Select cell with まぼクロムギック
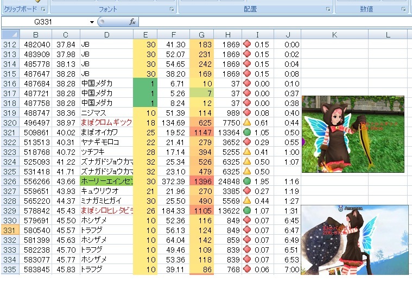Viewport: 412px width, 282px height. (x=107, y=123)
